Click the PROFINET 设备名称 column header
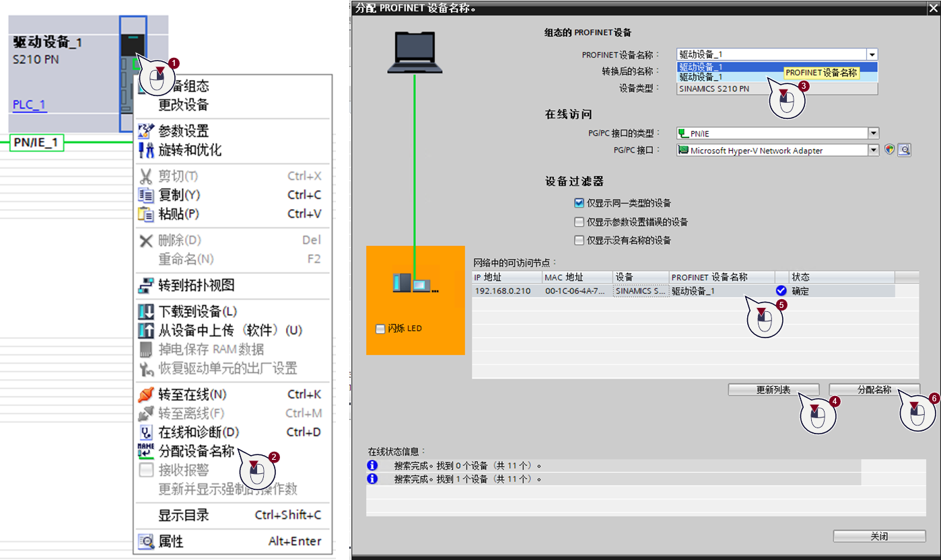The width and height of the screenshot is (941, 560). click(722, 277)
